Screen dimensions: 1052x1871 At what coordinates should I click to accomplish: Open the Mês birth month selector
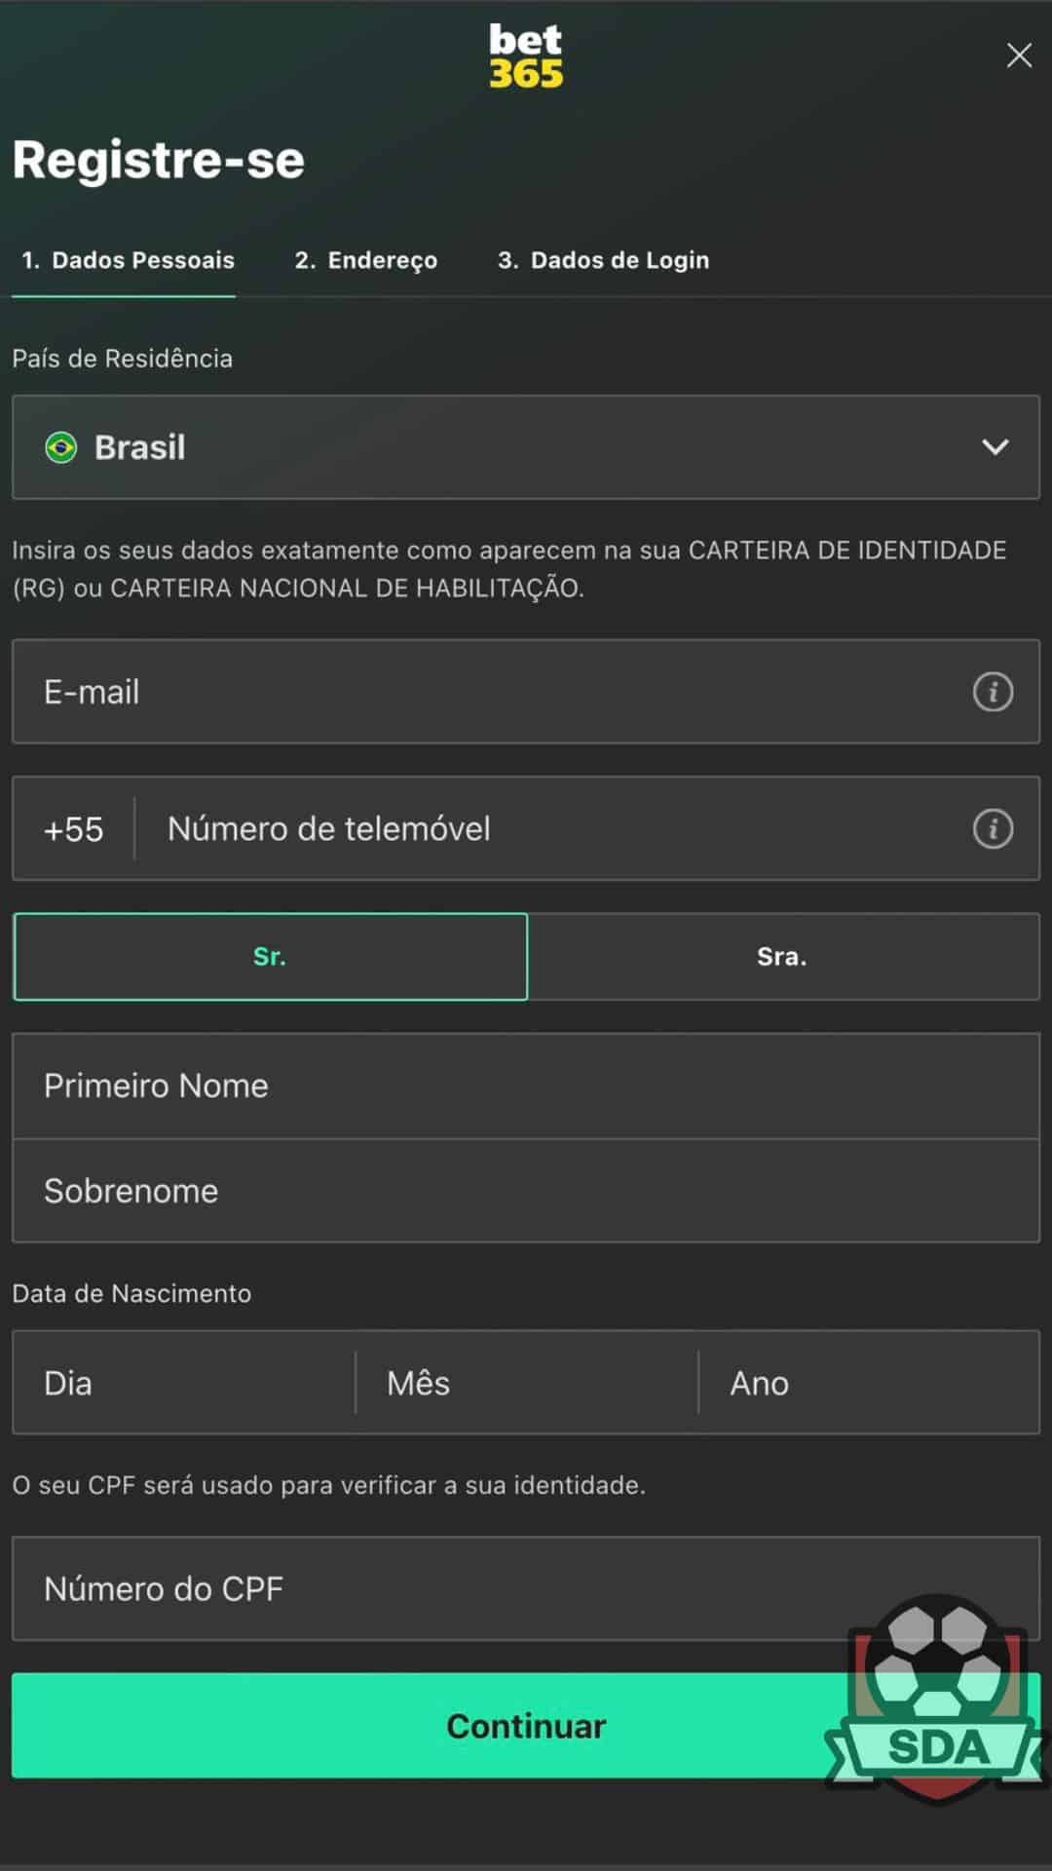click(527, 1383)
